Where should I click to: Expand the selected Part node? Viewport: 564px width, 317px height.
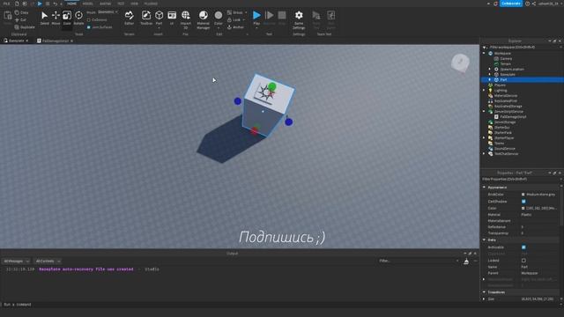tap(490, 79)
